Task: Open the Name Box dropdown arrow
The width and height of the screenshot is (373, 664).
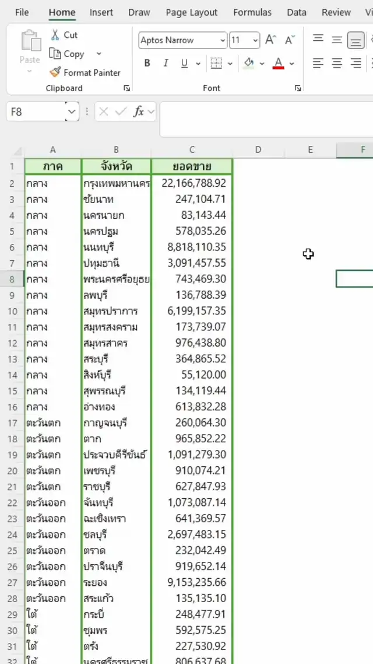Action: pos(72,111)
